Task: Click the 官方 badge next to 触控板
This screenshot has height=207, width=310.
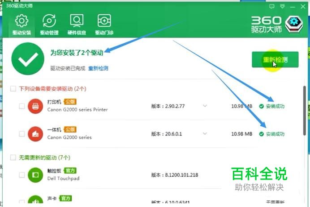Action: [70, 170]
